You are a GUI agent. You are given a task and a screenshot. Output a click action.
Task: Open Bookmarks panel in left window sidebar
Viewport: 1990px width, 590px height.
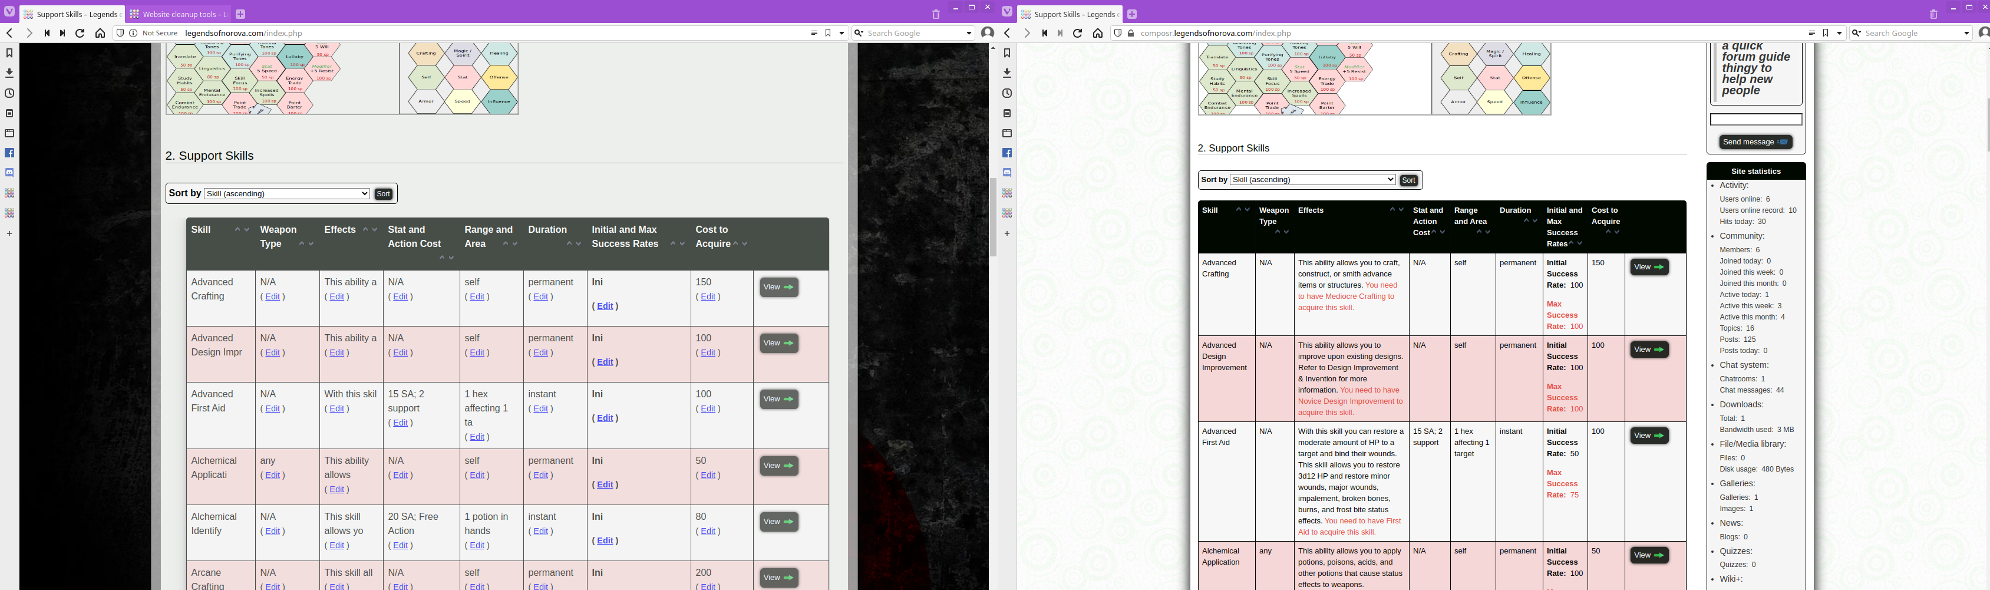click(9, 53)
